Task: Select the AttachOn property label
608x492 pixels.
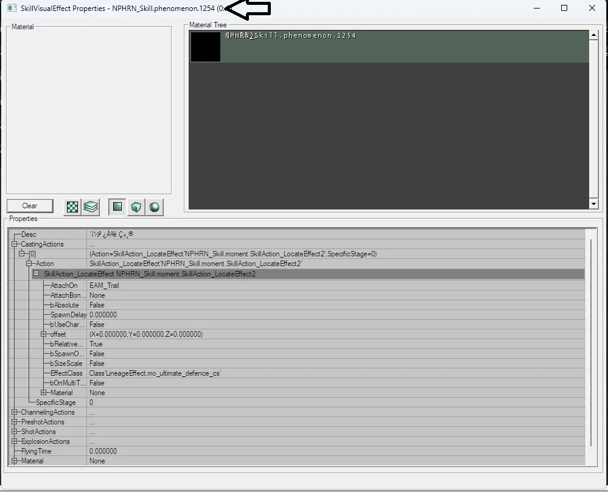Action: click(x=64, y=286)
